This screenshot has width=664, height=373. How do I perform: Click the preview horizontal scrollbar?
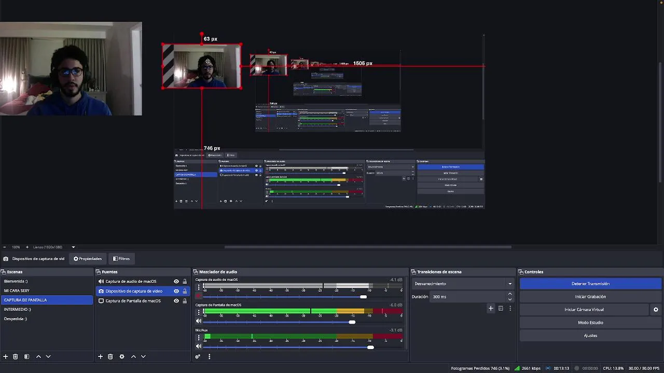pos(368,247)
